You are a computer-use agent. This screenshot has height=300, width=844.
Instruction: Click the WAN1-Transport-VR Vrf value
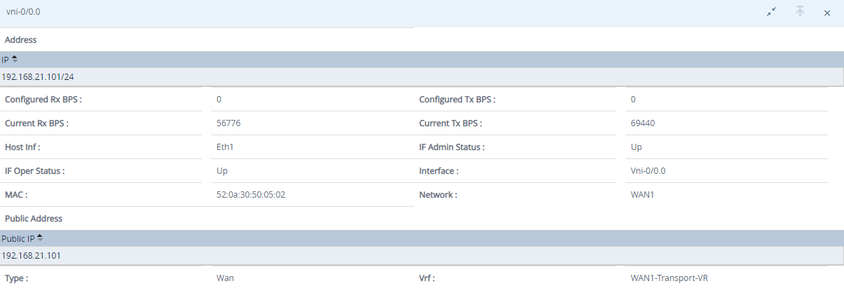(674, 278)
